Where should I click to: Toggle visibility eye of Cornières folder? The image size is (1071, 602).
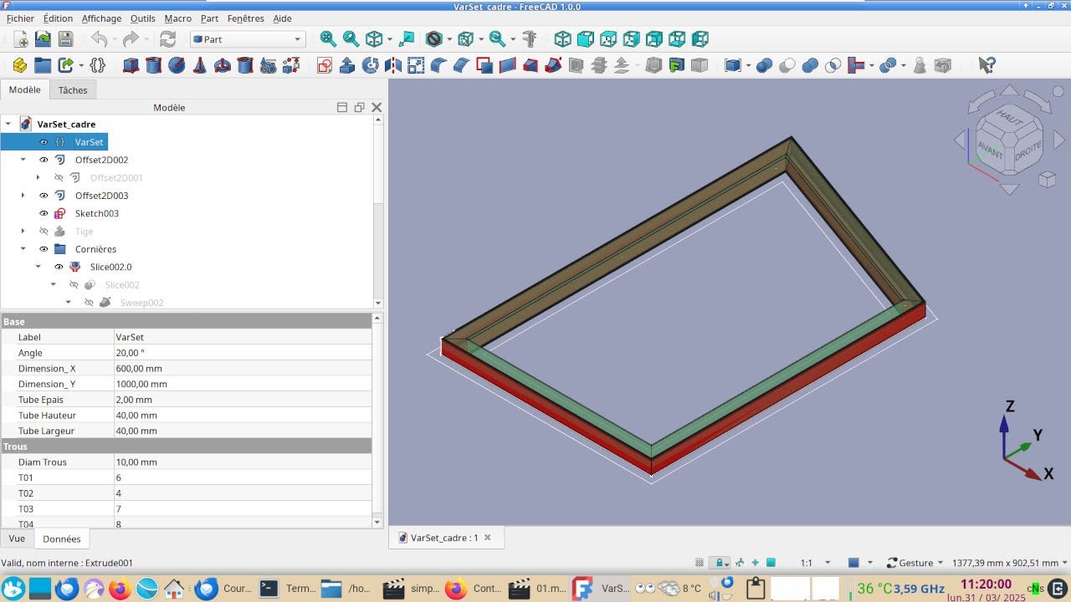(44, 249)
